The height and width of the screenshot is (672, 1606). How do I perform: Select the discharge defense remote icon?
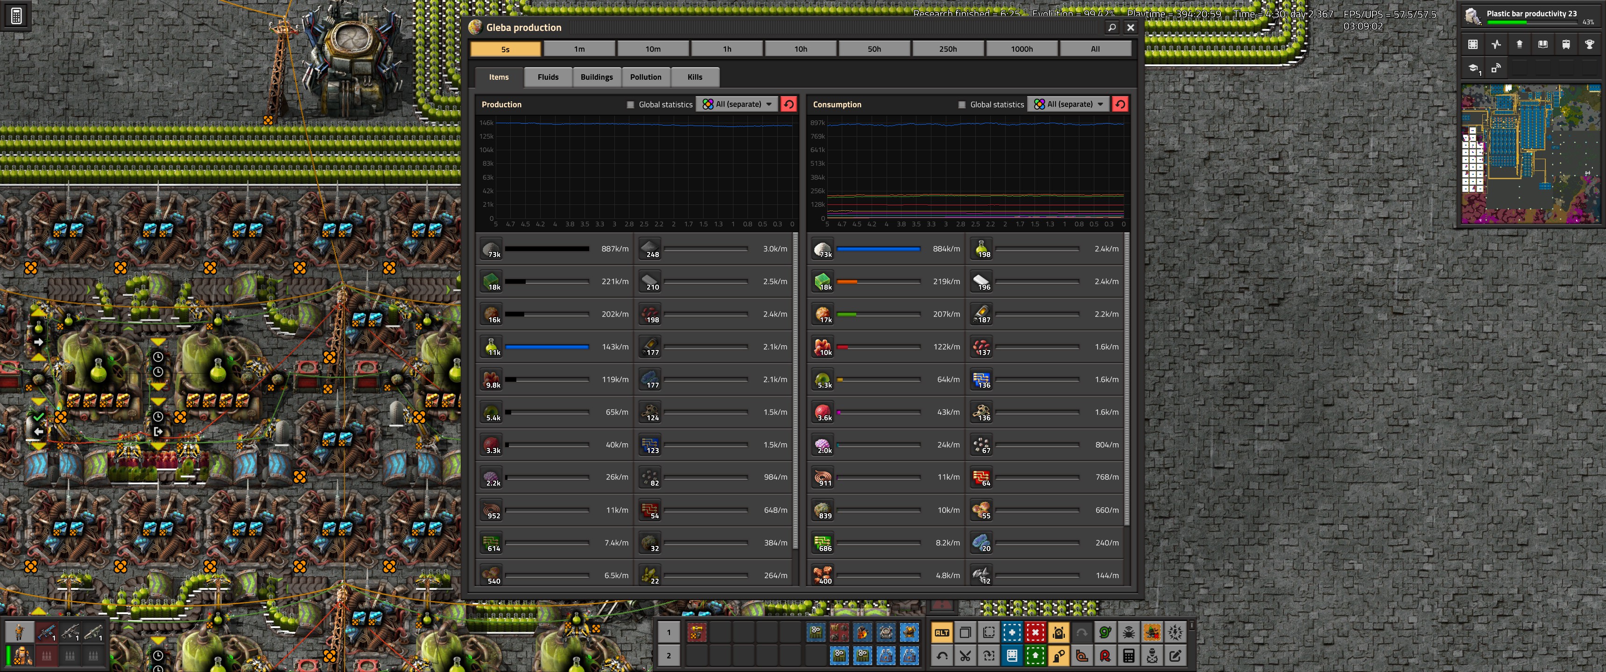pos(1175,633)
